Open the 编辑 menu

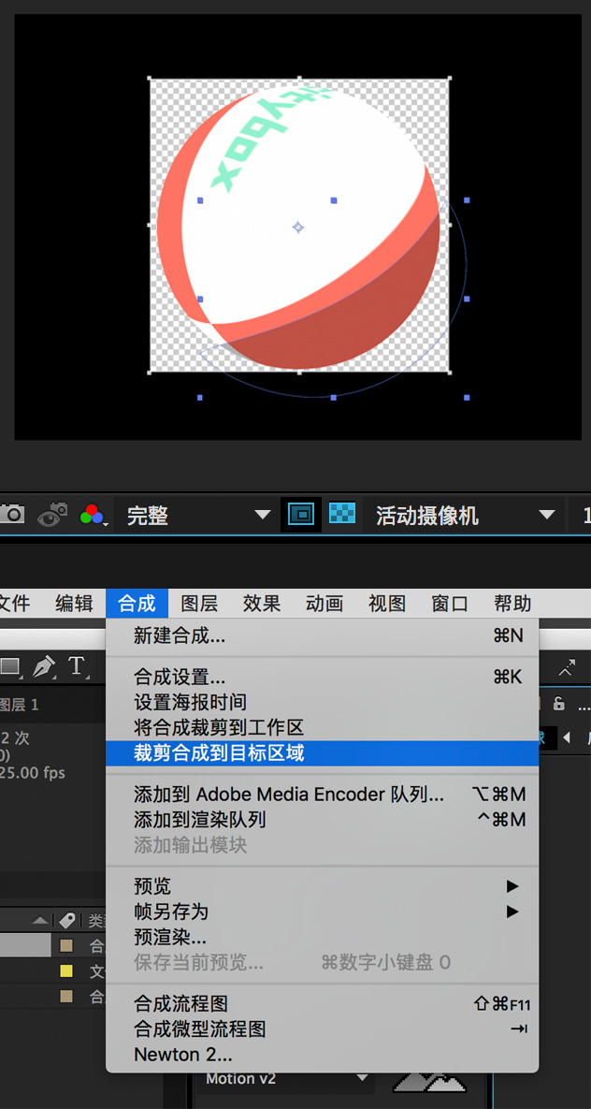pyautogui.click(x=74, y=604)
